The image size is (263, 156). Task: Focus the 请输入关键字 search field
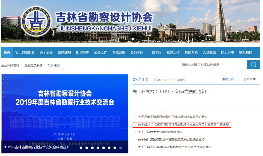(x=213, y=64)
